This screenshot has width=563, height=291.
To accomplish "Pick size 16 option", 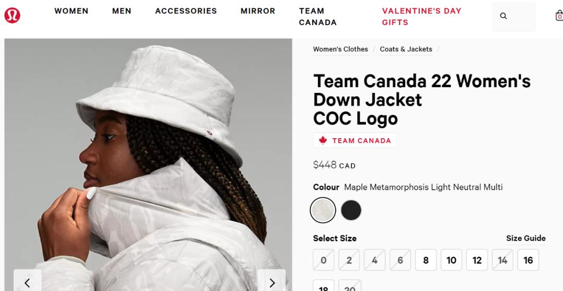I will [x=528, y=260].
